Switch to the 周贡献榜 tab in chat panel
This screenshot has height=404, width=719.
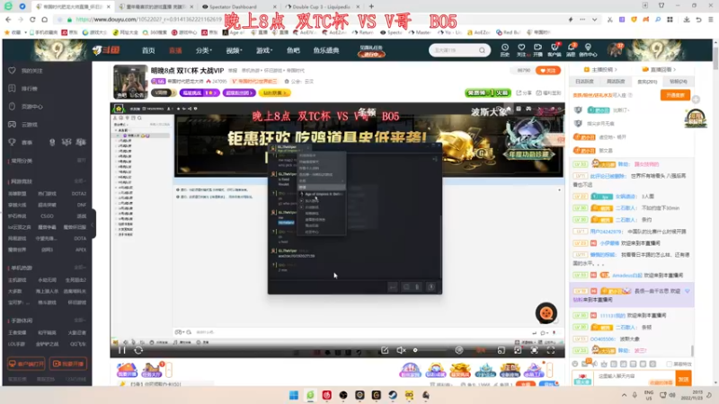616,82
